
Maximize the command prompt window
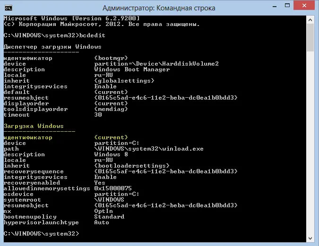[287, 6]
